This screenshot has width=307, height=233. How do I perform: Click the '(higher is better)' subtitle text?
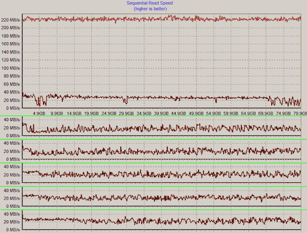pyautogui.click(x=153, y=9)
